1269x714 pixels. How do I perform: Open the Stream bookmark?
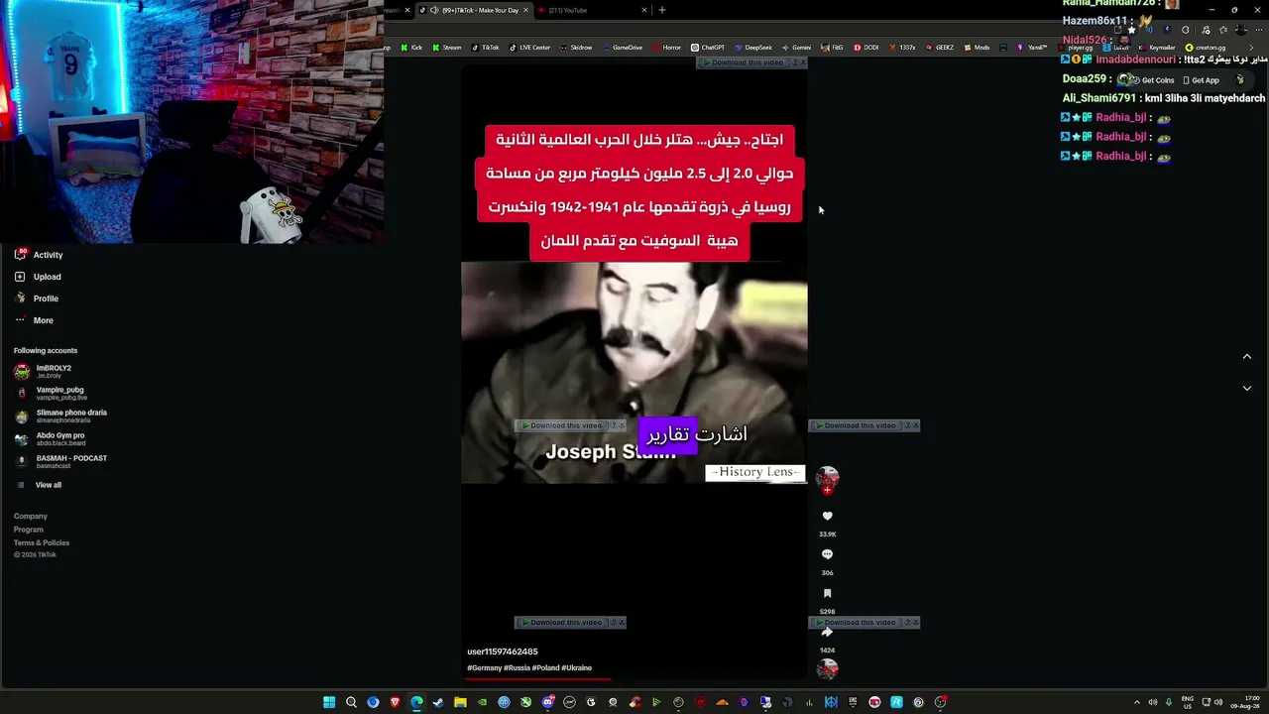click(x=447, y=48)
